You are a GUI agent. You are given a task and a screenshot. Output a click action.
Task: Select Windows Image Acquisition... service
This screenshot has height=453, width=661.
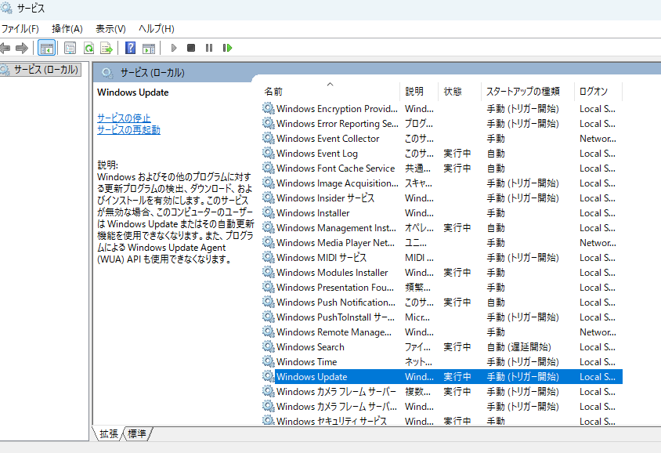338,183
